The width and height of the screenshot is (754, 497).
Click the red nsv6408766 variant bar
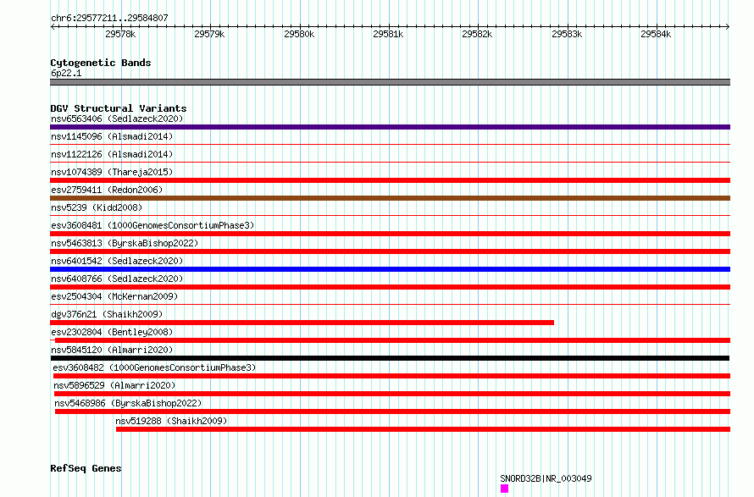390,287
